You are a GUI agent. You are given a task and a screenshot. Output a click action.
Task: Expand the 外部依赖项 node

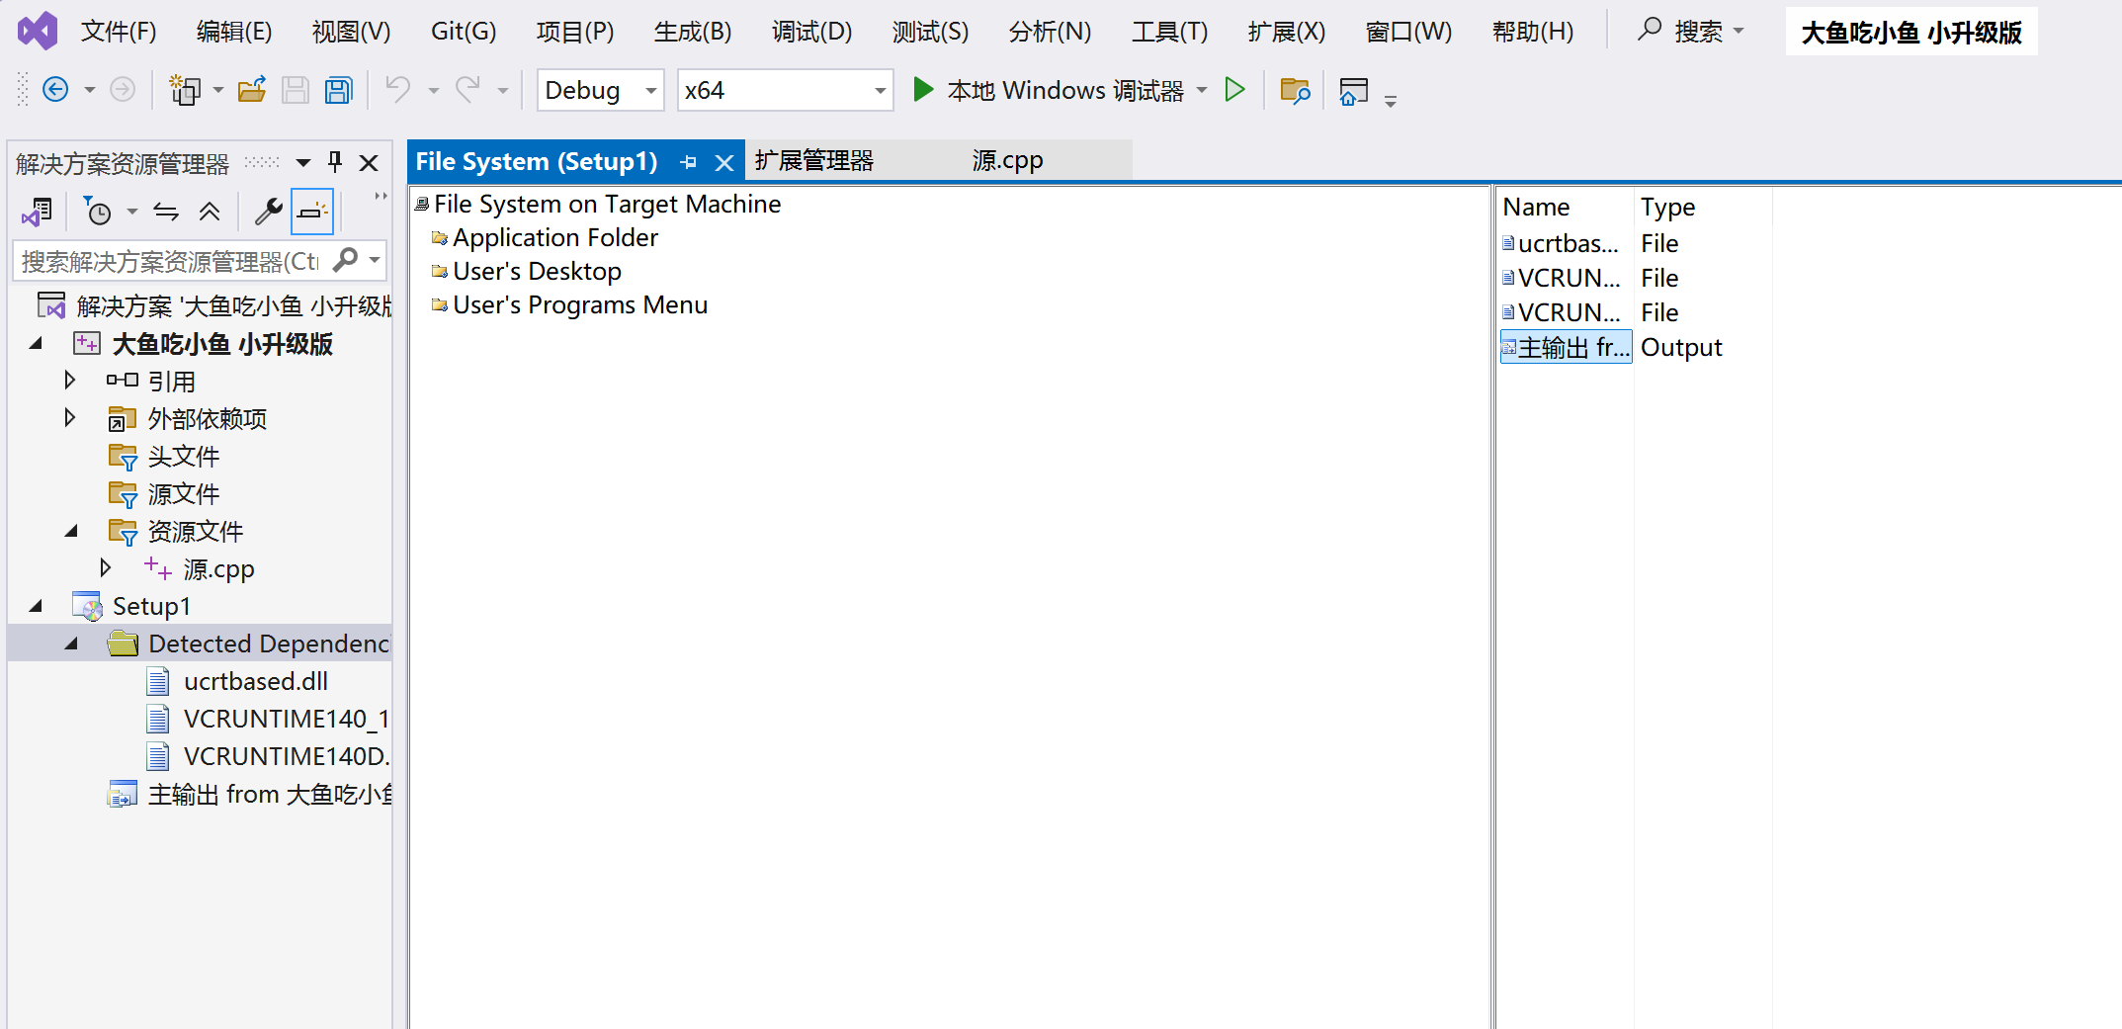[x=69, y=417]
